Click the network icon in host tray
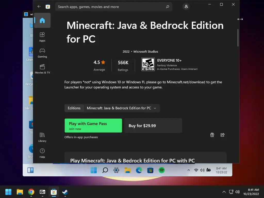264x198 pixels. pos(231,192)
